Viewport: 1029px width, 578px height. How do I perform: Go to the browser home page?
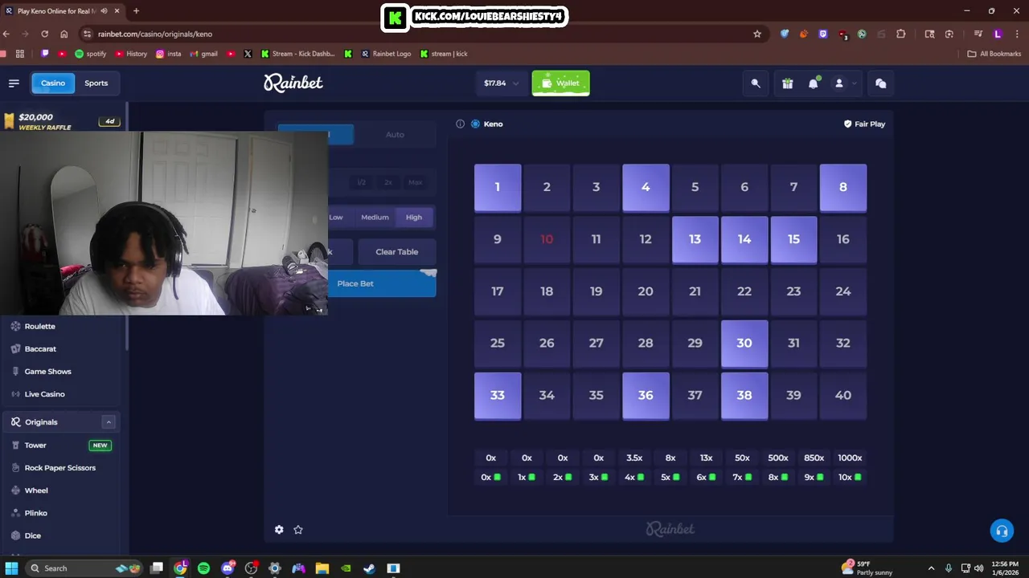pyautogui.click(x=64, y=34)
